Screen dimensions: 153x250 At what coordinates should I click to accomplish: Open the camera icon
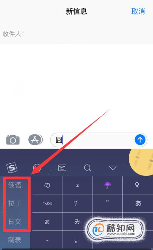click(x=13, y=140)
